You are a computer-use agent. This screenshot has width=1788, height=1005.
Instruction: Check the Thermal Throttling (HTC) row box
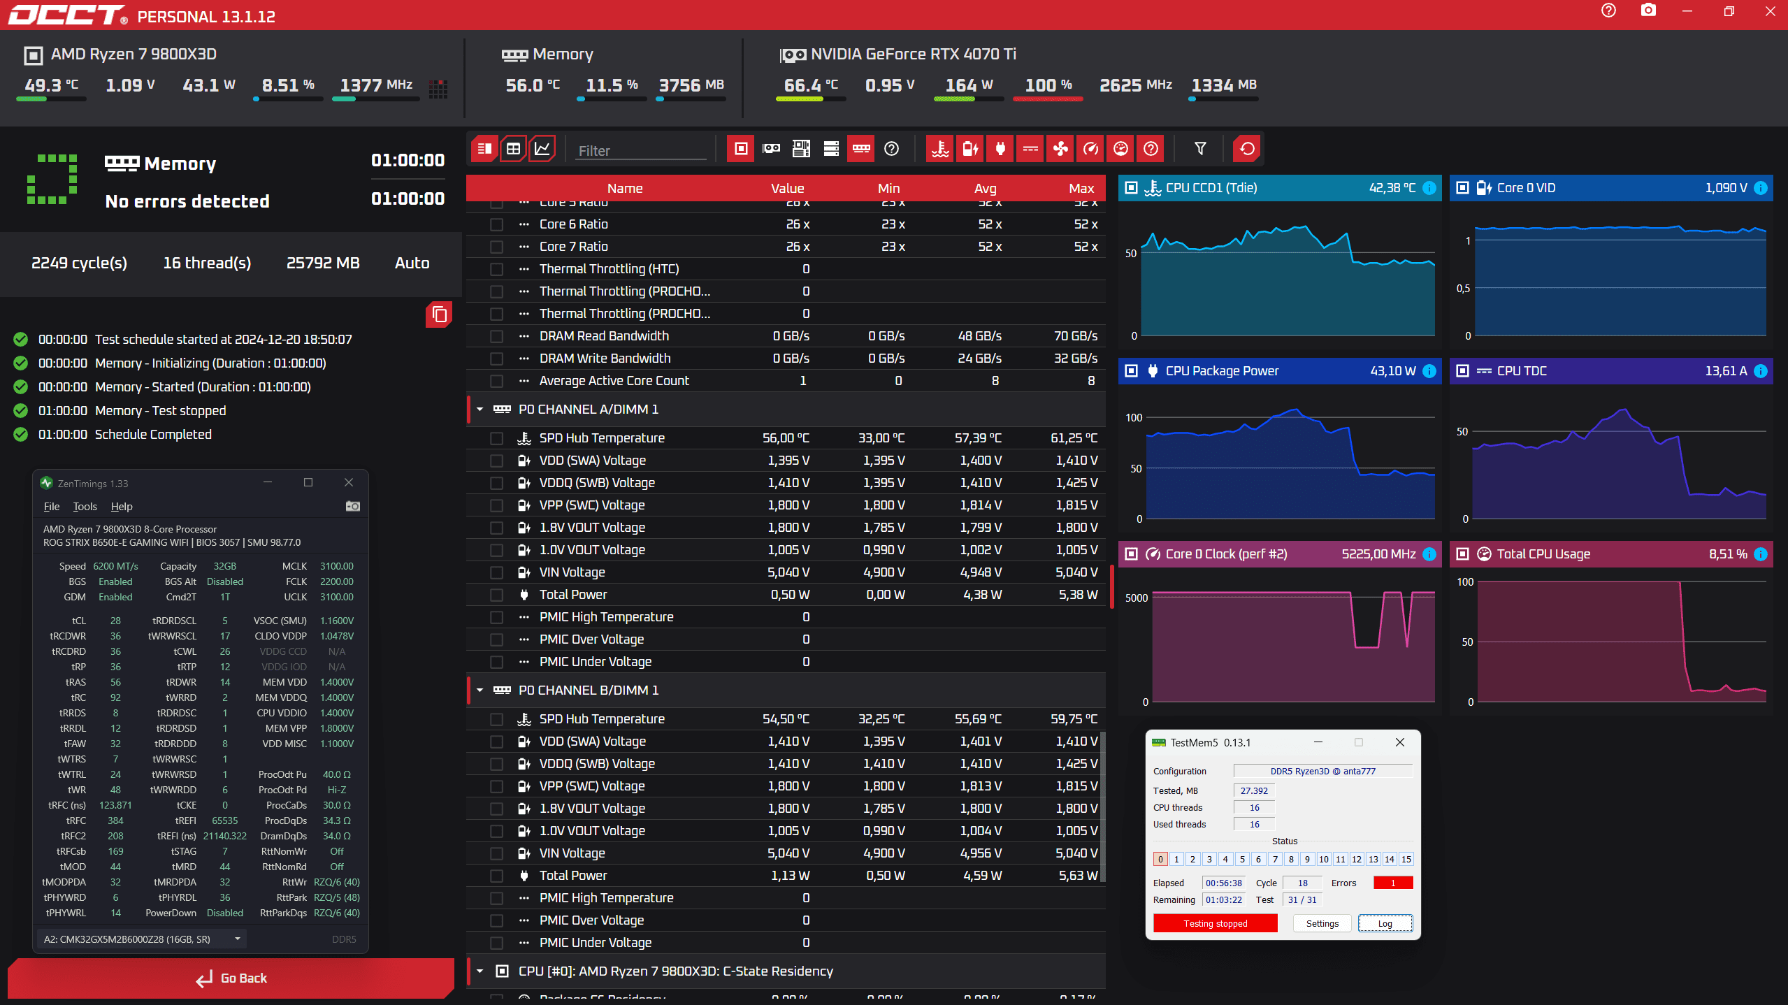(x=497, y=269)
